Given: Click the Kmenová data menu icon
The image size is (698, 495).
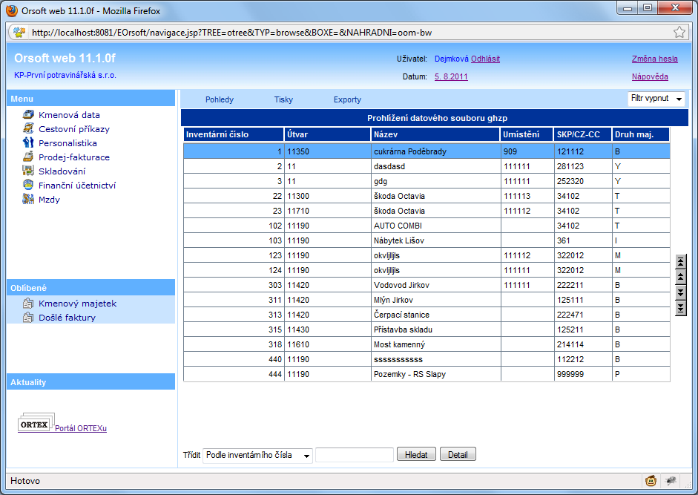Looking at the screenshot, I should pos(29,115).
